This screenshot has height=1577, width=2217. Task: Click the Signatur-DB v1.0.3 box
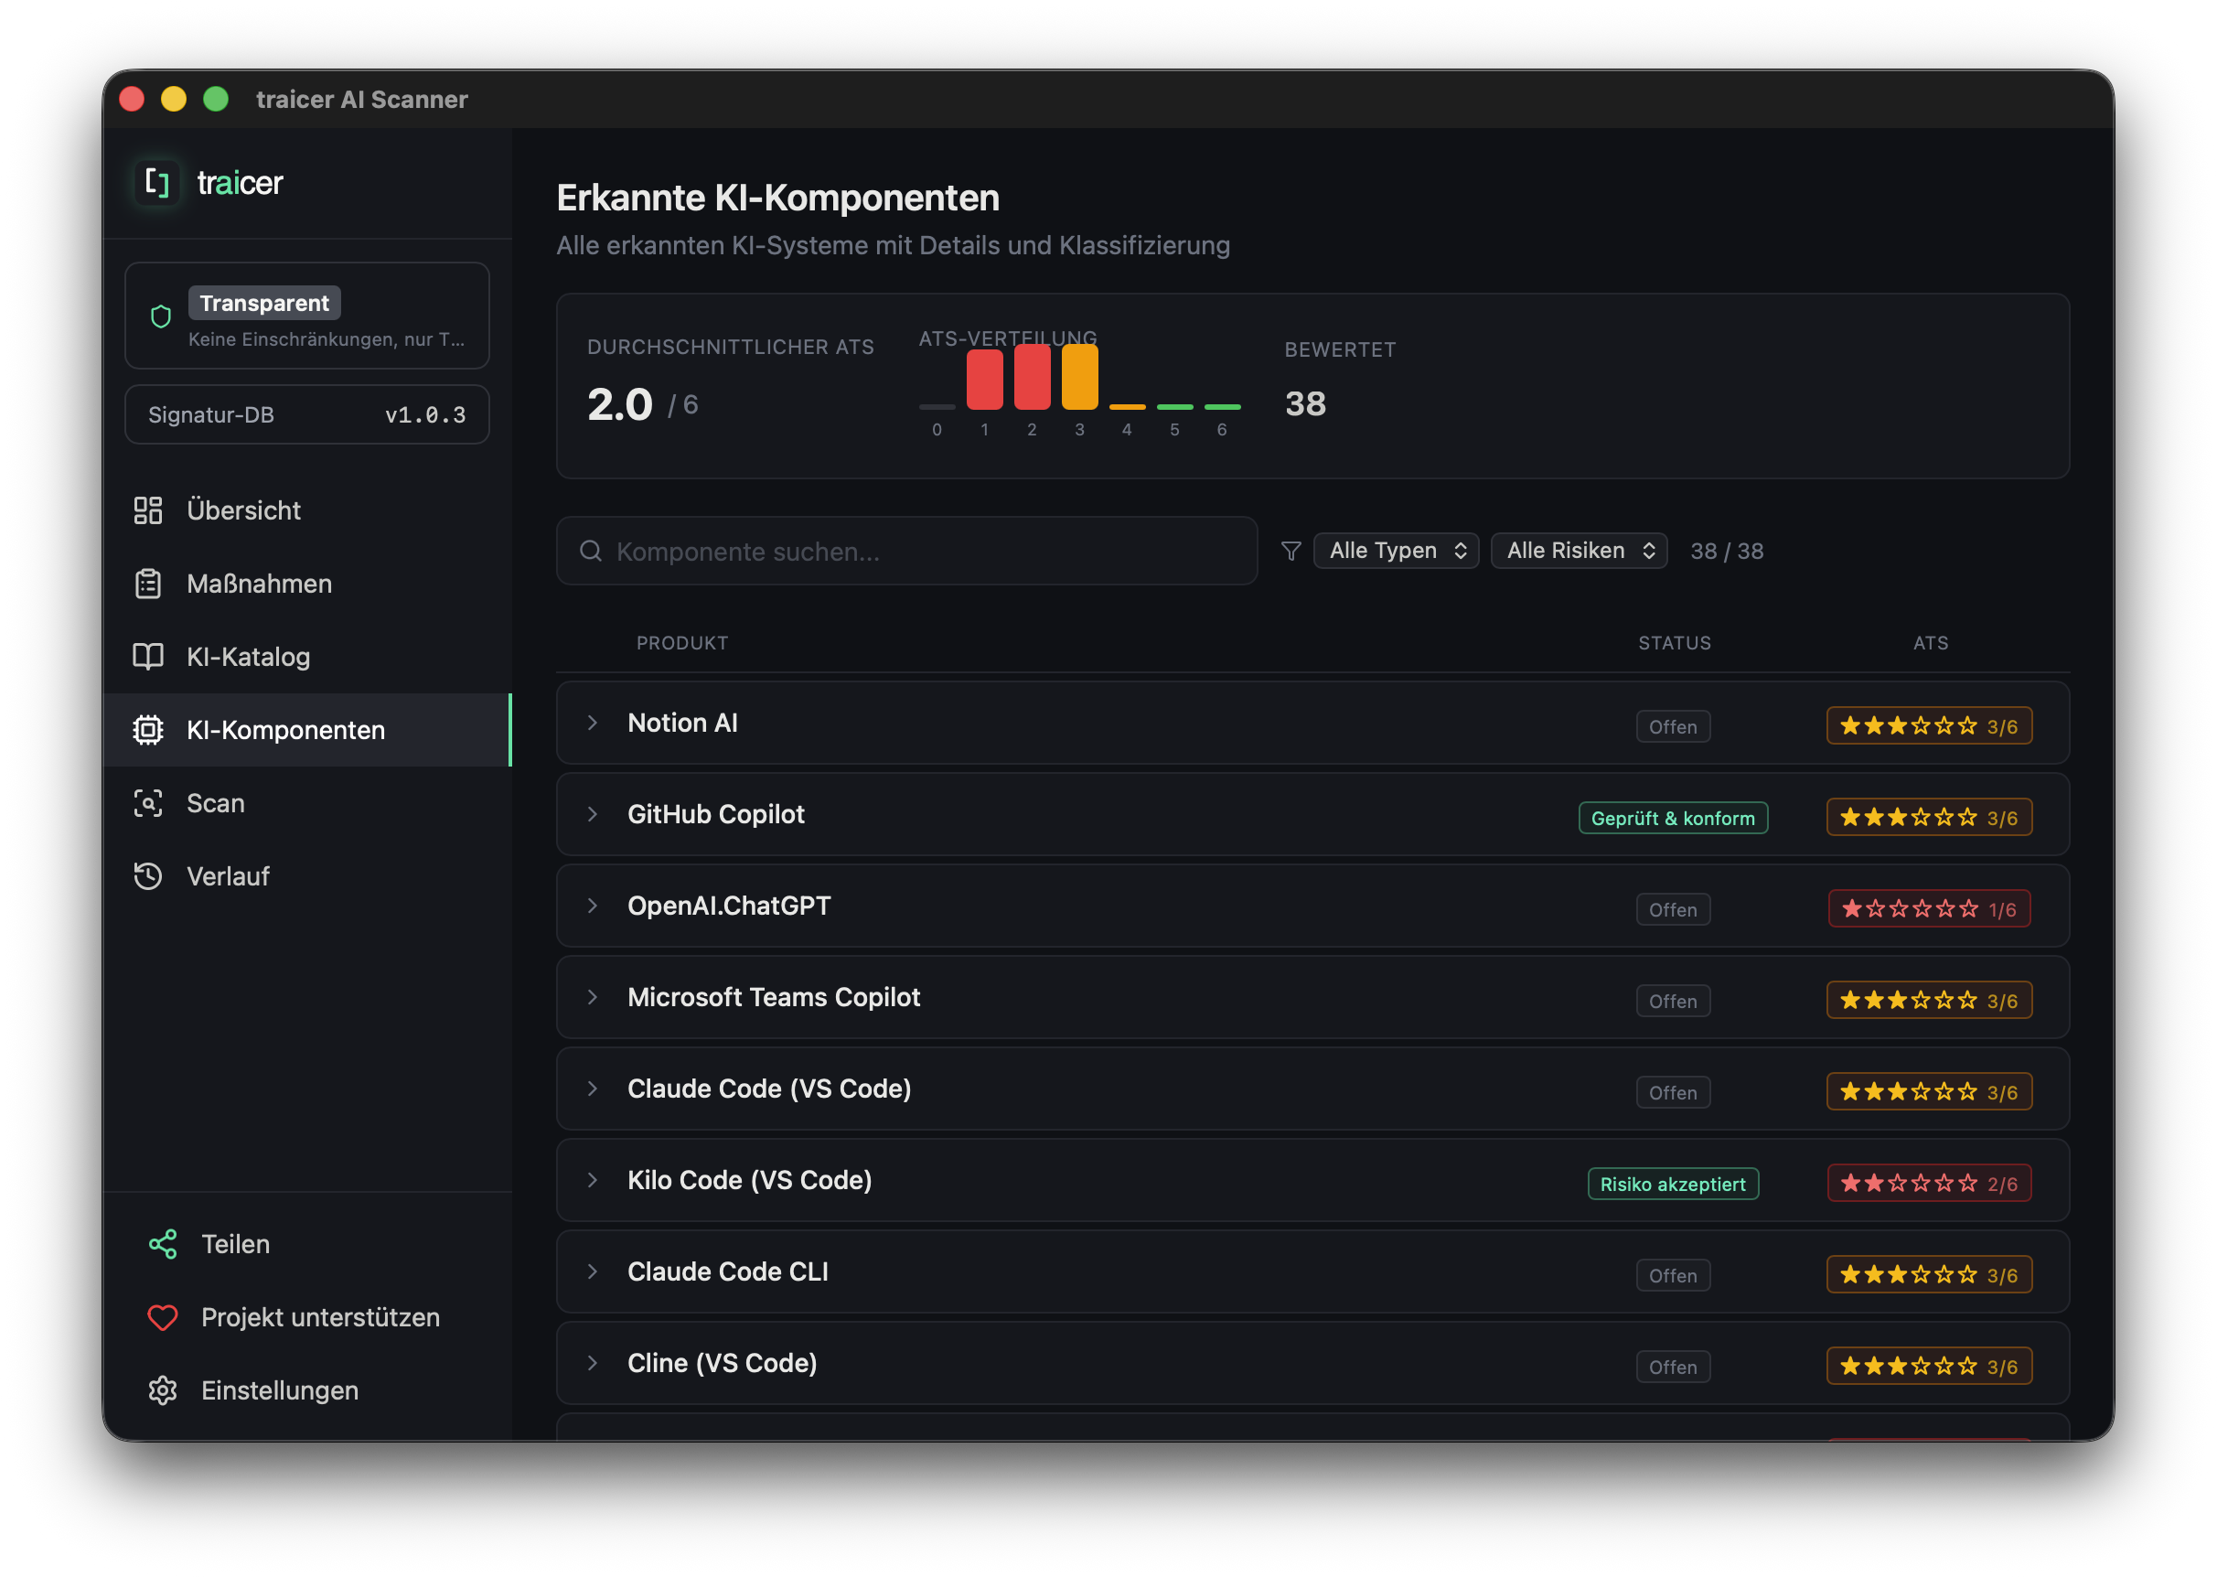tap(306, 414)
